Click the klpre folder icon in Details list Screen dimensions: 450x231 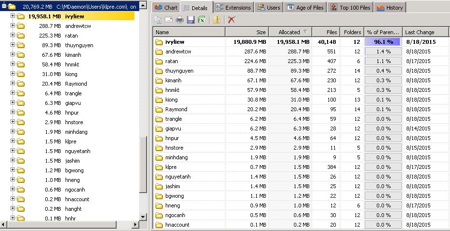click(159, 167)
